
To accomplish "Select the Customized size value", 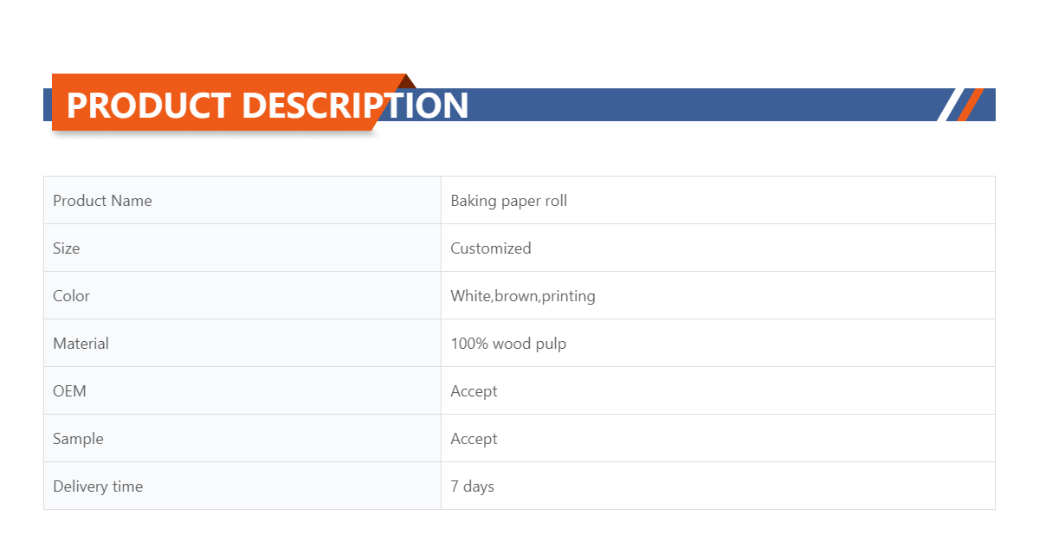I will [x=490, y=248].
